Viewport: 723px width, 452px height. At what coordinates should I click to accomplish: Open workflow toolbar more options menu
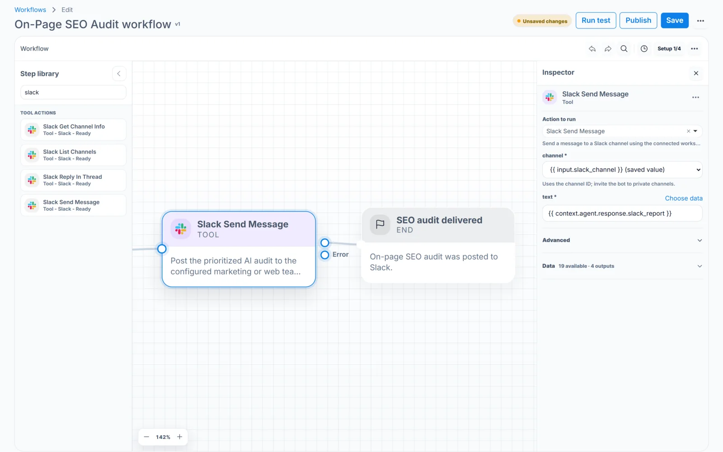(x=695, y=49)
